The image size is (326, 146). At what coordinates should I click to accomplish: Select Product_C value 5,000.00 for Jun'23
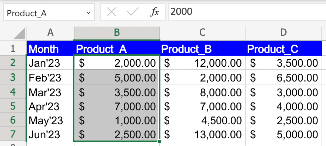284,134
